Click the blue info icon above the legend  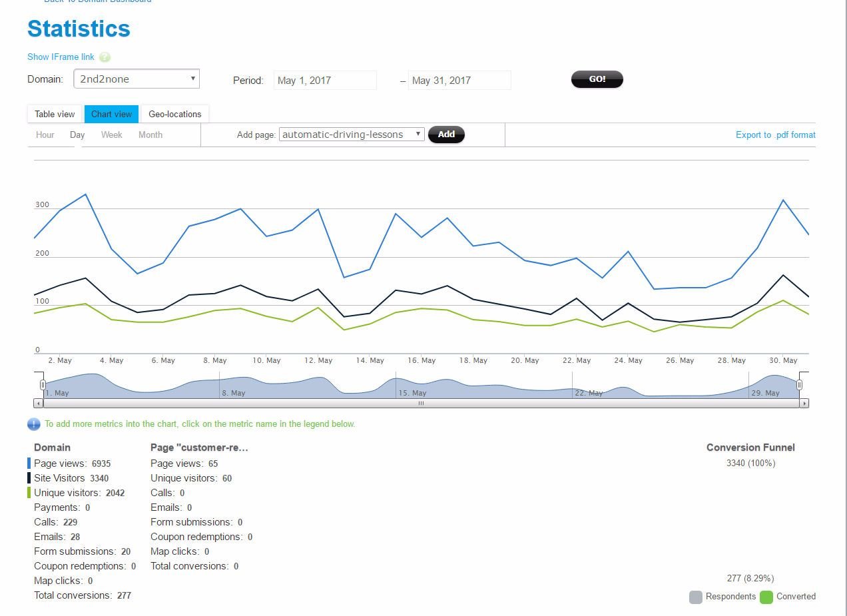34,424
